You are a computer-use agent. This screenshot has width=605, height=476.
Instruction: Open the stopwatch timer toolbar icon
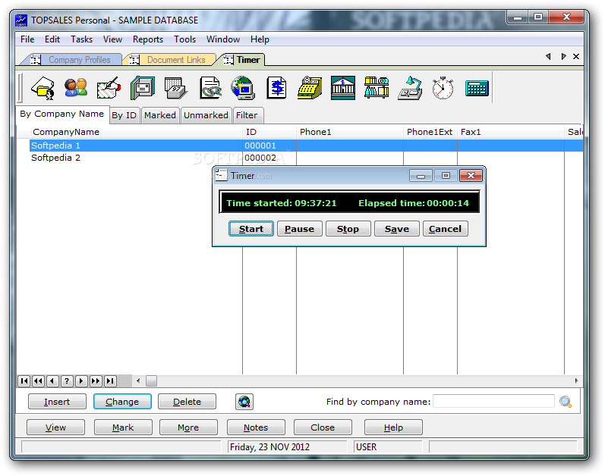click(x=443, y=88)
